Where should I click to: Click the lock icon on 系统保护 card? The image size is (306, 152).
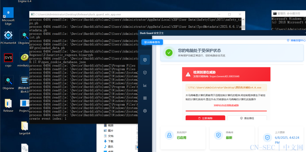[169, 135]
